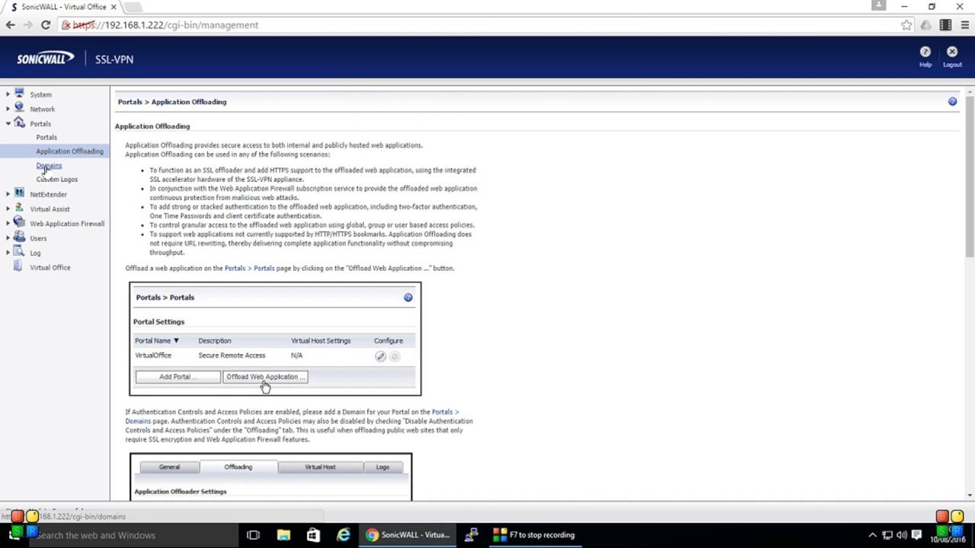Launch Internet Explorer from taskbar
Viewport: 975px width, 548px height.
tap(344, 535)
